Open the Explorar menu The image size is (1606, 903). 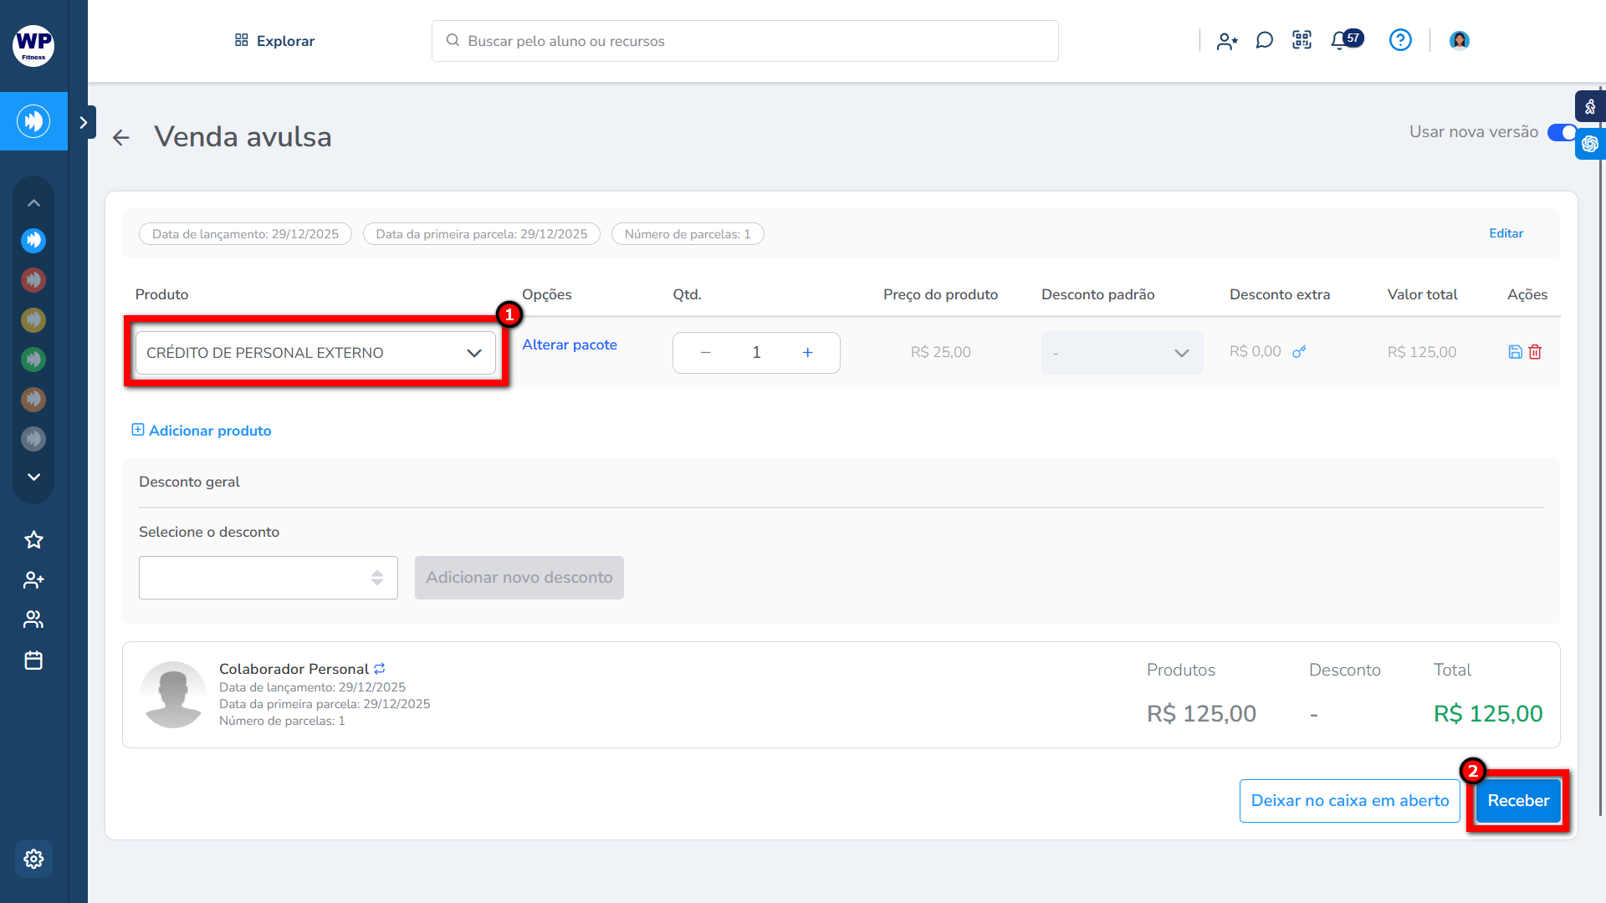274,41
